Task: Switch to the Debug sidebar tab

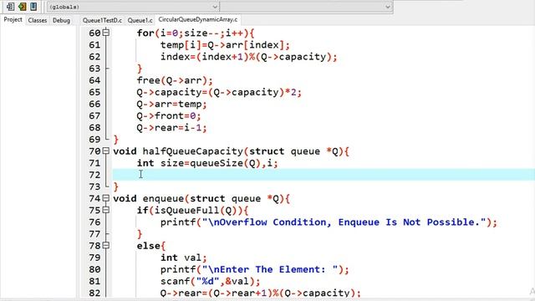Action: click(x=61, y=20)
